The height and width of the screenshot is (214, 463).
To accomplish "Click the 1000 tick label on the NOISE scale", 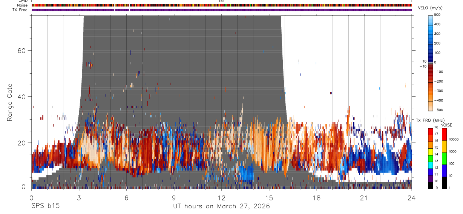I will 452,151.
